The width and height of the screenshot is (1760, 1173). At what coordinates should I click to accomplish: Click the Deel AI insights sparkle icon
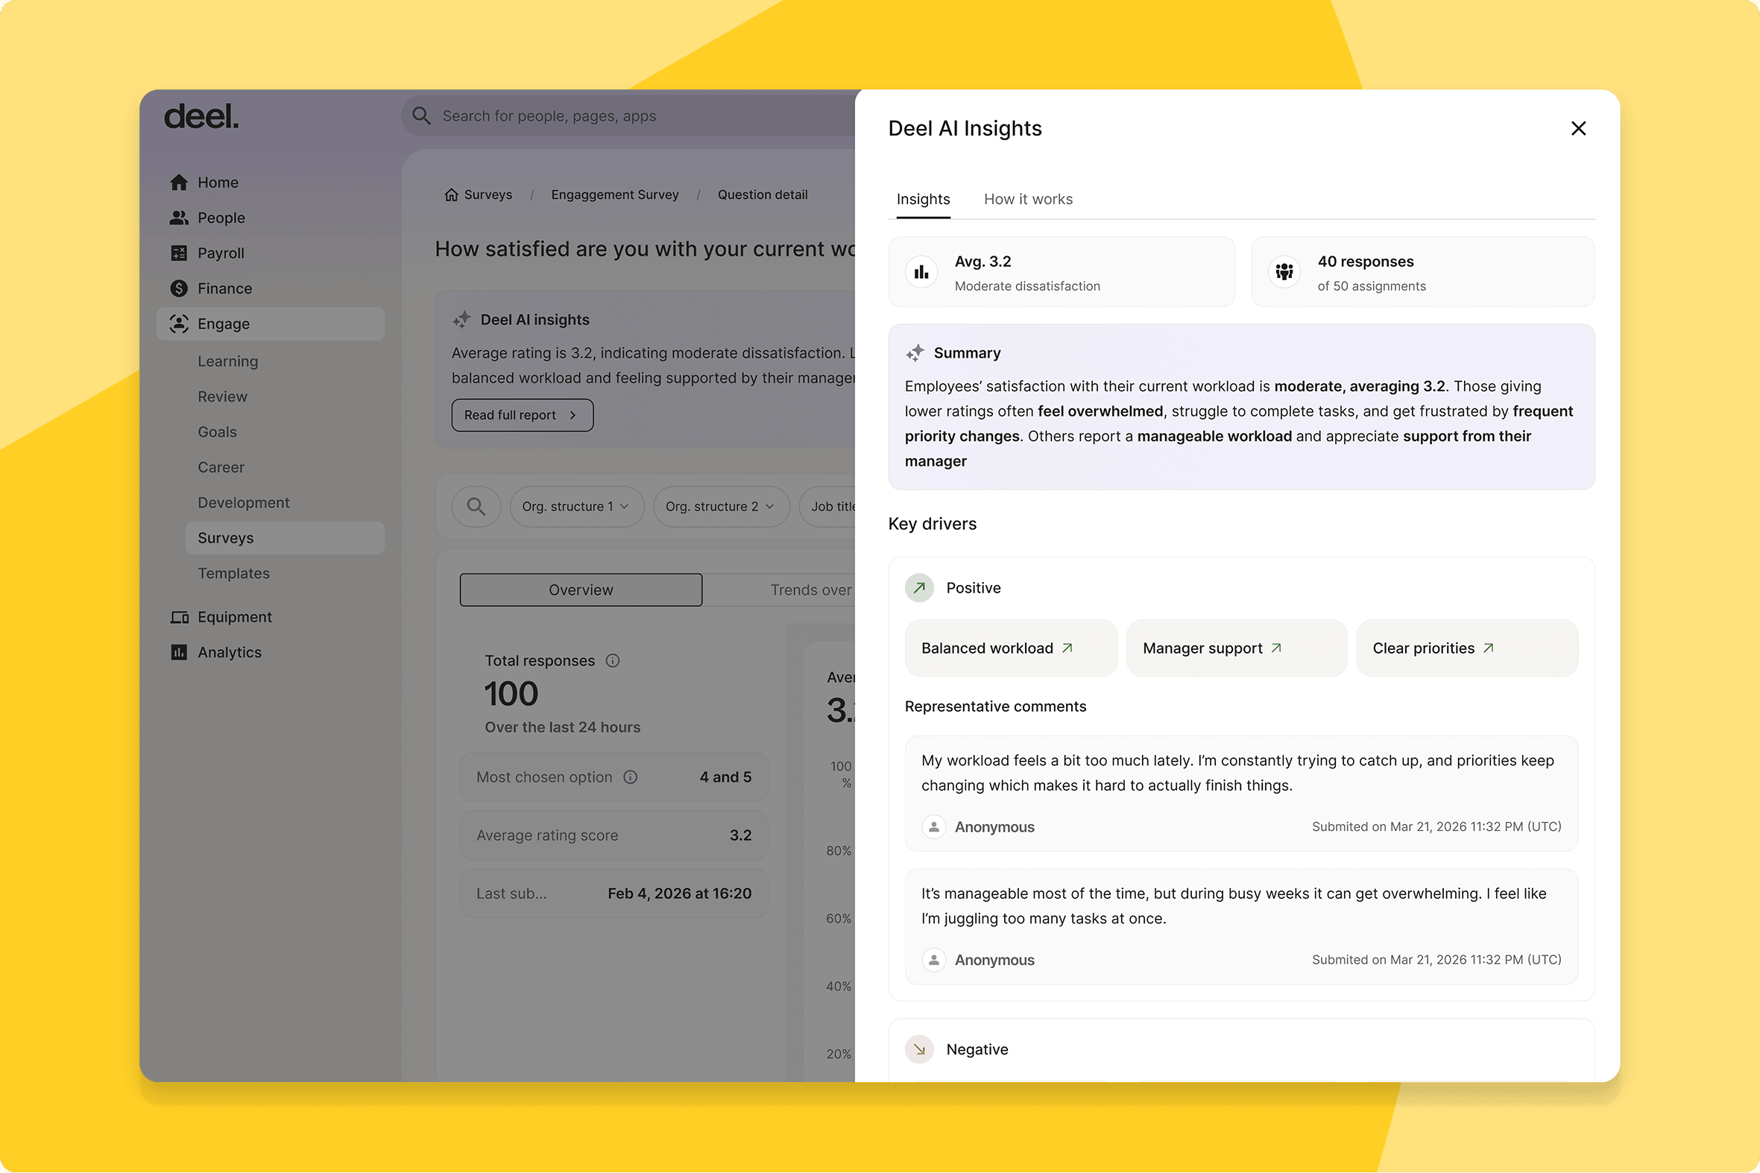pos(461,320)
